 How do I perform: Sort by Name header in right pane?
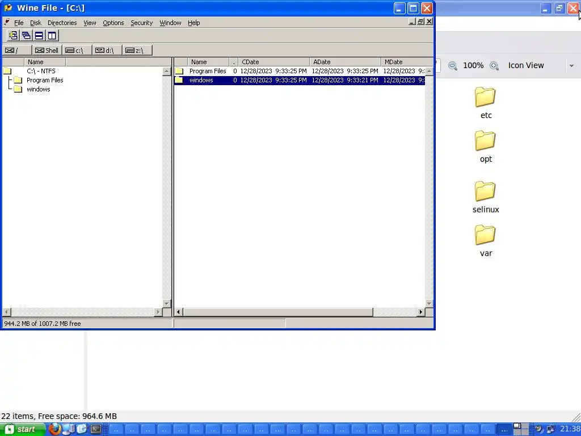click(x=208, y=62)
